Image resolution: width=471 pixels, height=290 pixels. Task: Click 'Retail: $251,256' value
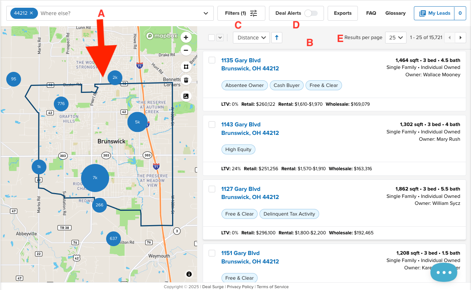(261, 169)
